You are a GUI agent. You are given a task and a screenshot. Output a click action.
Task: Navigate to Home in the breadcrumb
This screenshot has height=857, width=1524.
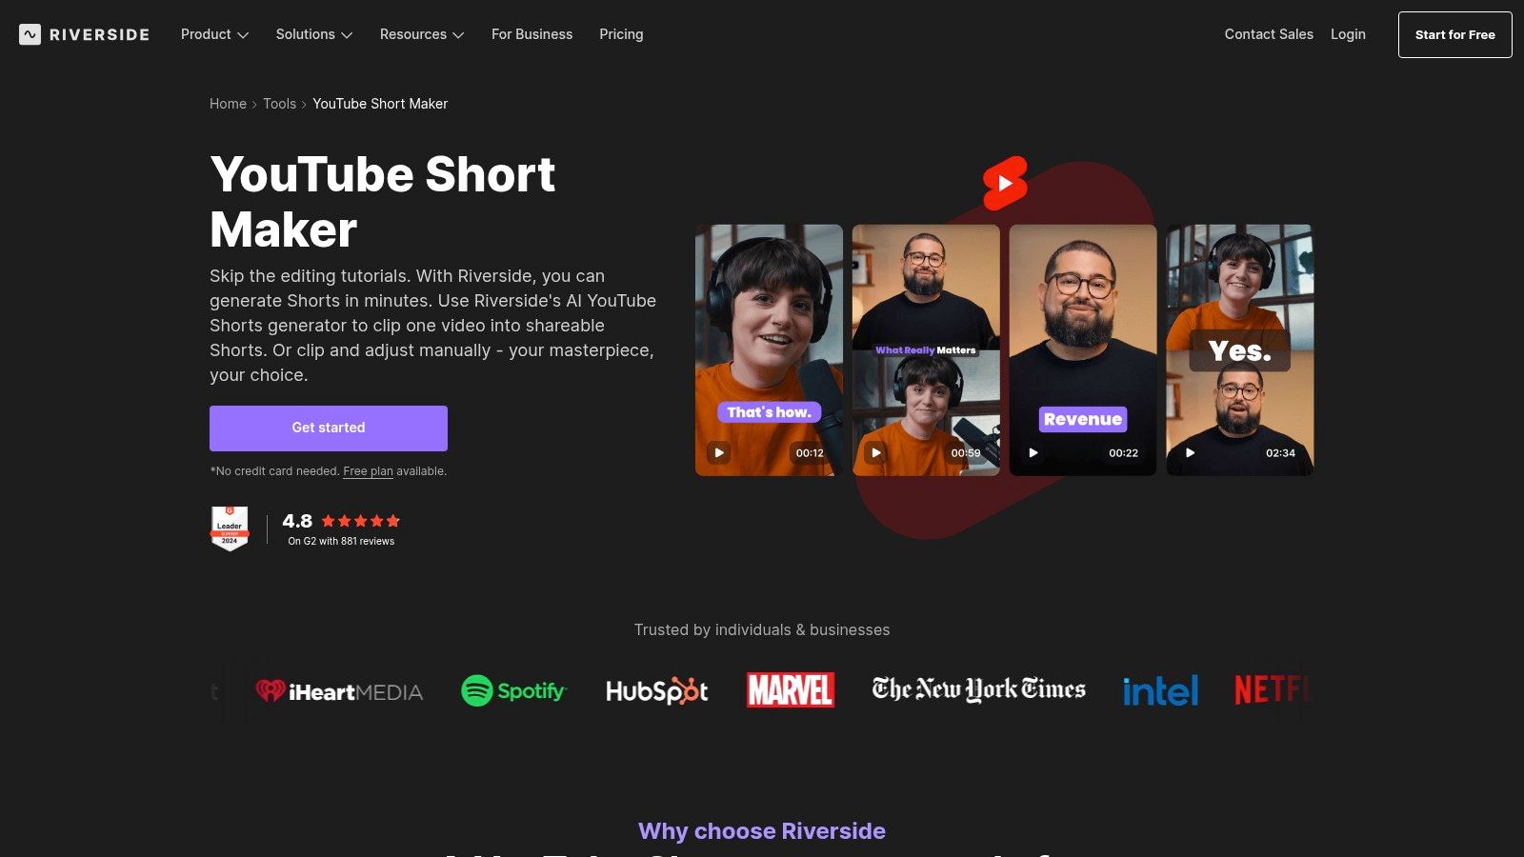228,104
